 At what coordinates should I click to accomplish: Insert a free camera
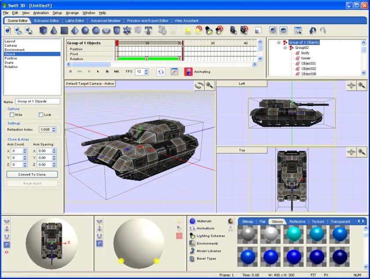(x=233, y=30)
